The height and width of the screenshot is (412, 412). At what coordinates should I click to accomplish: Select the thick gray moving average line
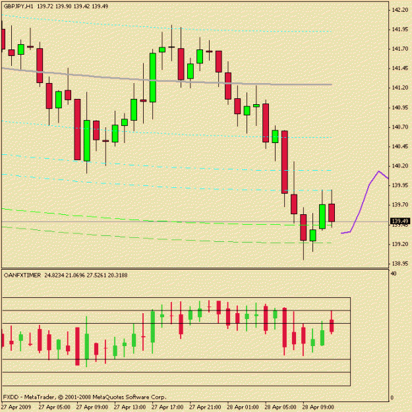click(x=167, y=80)
